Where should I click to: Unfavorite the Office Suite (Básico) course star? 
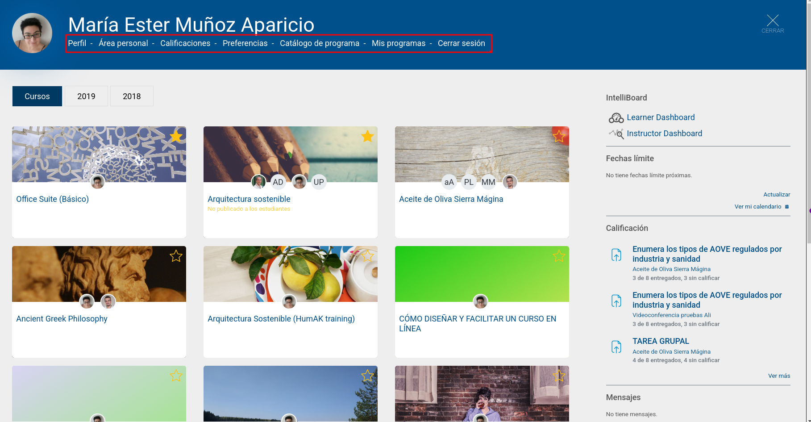coord(176,136)
